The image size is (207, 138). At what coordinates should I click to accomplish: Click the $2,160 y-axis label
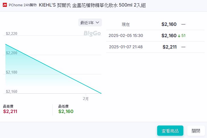[12, 92]
